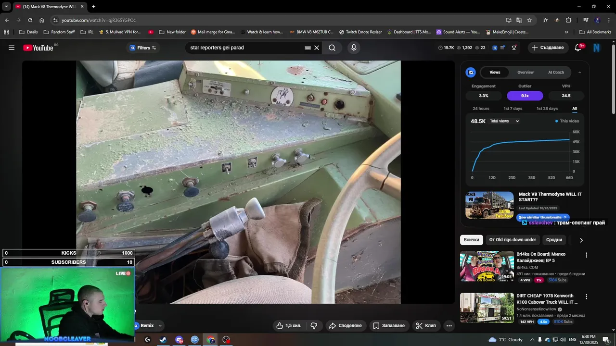Start voice search with the microphone

pyautogui.click(x=354, y=48)
